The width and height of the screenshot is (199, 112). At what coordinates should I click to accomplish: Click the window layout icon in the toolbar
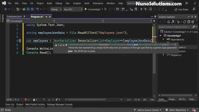point(123,9)
